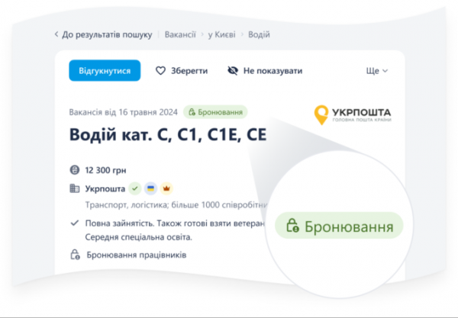Click back chevron before До результатів пошуку
The width and height of the screenshot is (458, 318).
(x=56, y=34)
